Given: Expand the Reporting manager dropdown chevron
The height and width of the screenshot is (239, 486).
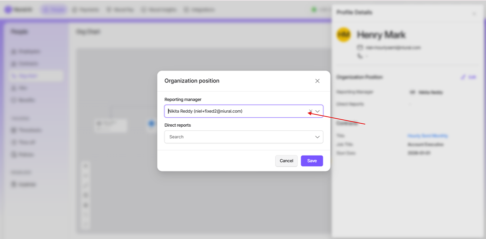Looking at the screenshot, I should (318, 111).
